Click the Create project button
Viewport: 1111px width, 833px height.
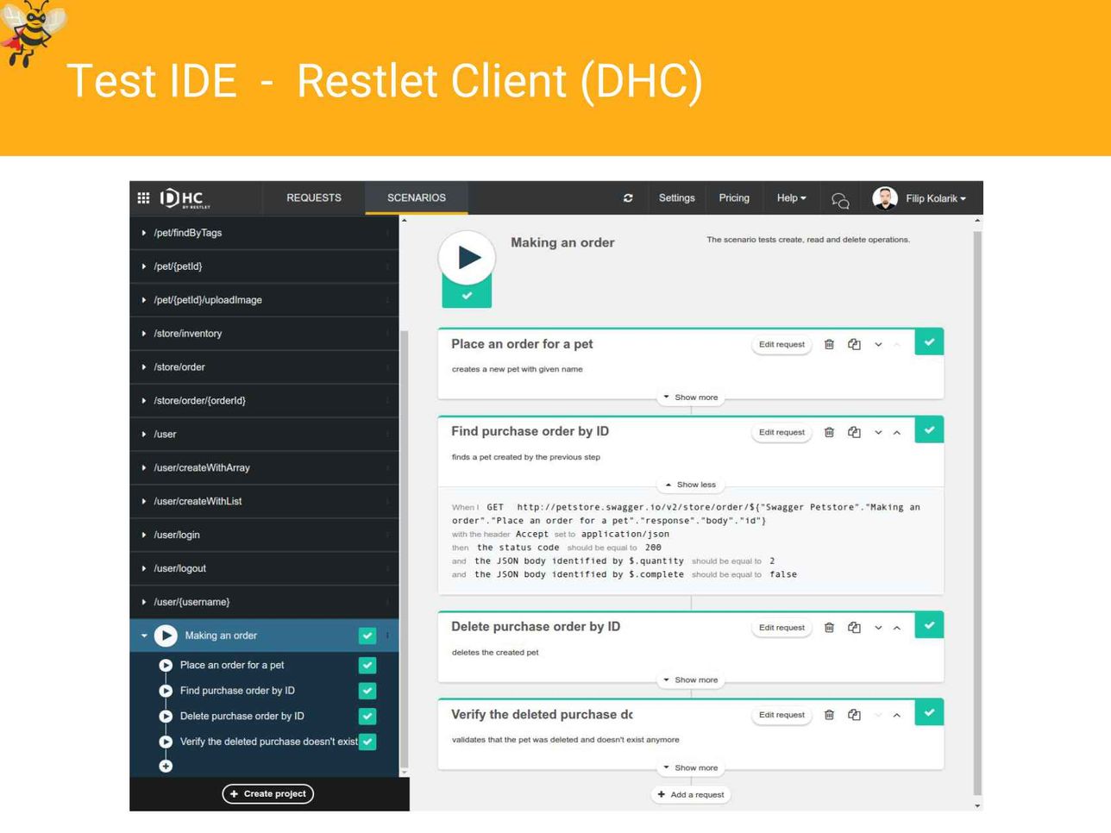268,794
